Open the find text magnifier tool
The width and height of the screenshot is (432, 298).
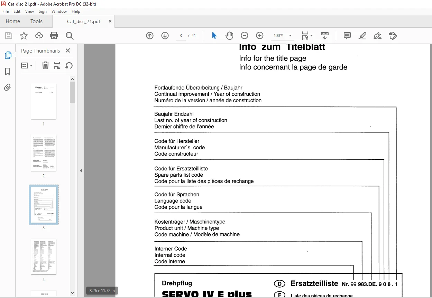click(x=70, y=36)
